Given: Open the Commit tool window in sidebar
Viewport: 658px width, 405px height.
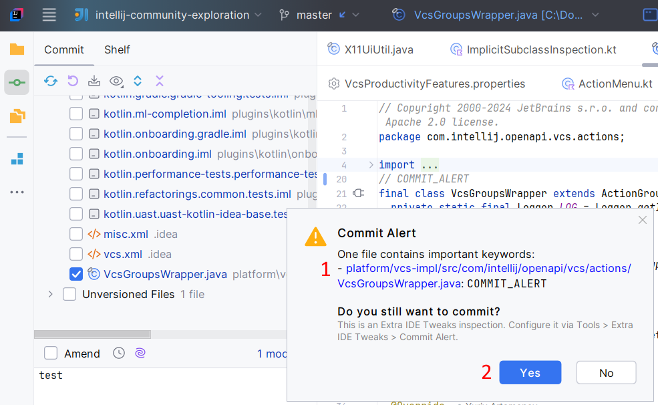Looking at the screenshot, I should click(x=17, y=82).
